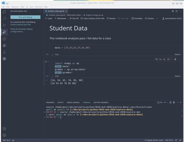Switch to the Jupyter: Variables tab
Image resolution: width=184 pixels, height=142 pixels.
coord(101,102)
